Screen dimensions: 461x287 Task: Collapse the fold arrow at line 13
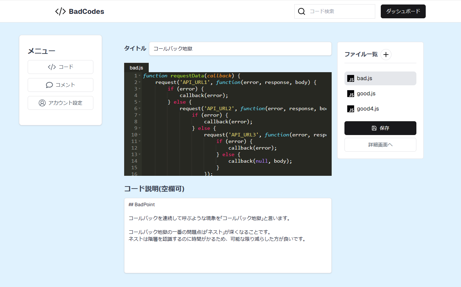click(139, 154)
